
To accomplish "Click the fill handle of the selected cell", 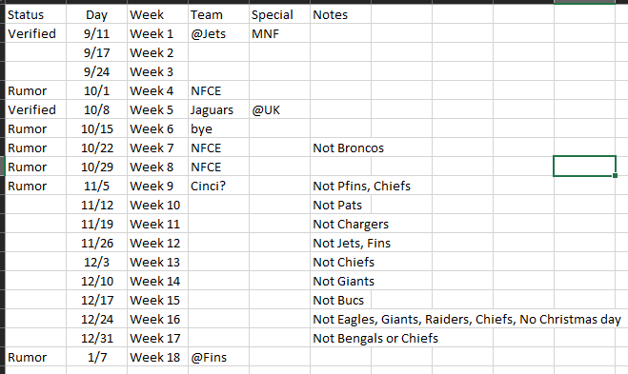I will click(616, 176).
